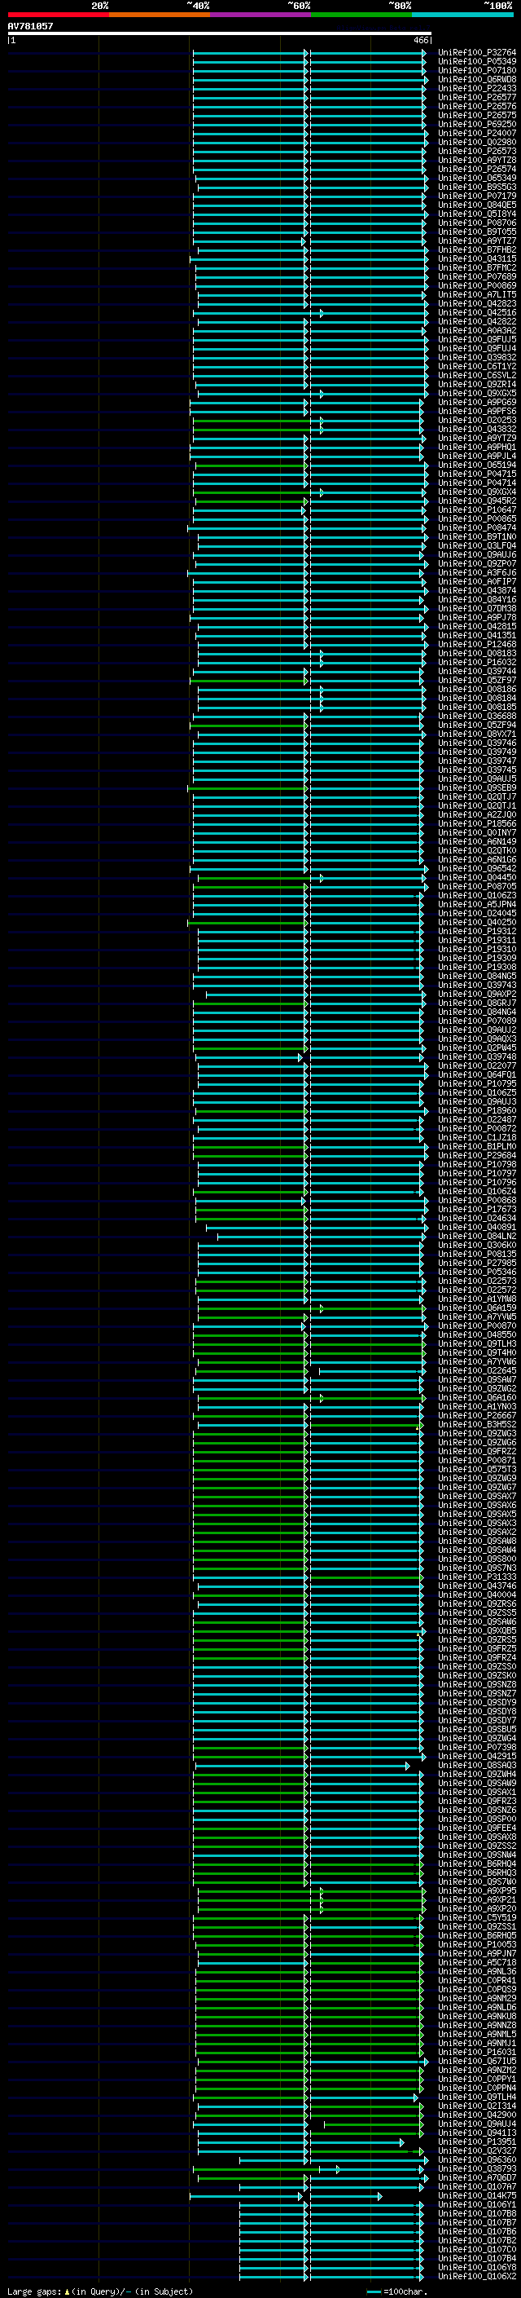Screen dimensions: 521x2298
Task: Click the =100char. scale legend
Action: 396,2291
